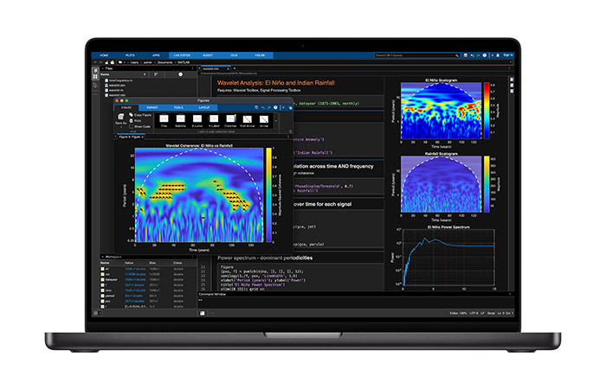The height and width of the screenshot is (389, 606).
Task: Print the current figure
Action: coord(131,120)
